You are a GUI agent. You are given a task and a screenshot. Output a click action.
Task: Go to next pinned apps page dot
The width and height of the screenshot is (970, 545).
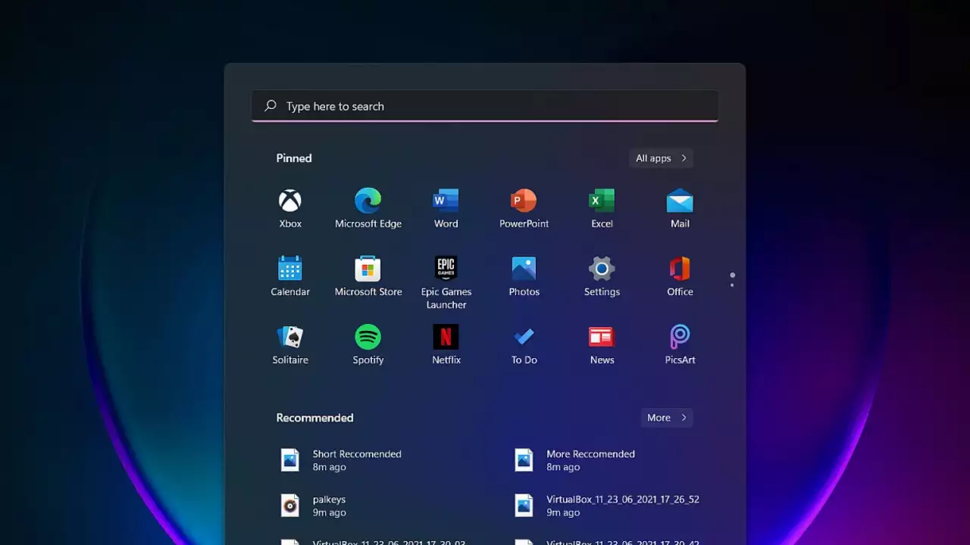click(x=732, y=285)
